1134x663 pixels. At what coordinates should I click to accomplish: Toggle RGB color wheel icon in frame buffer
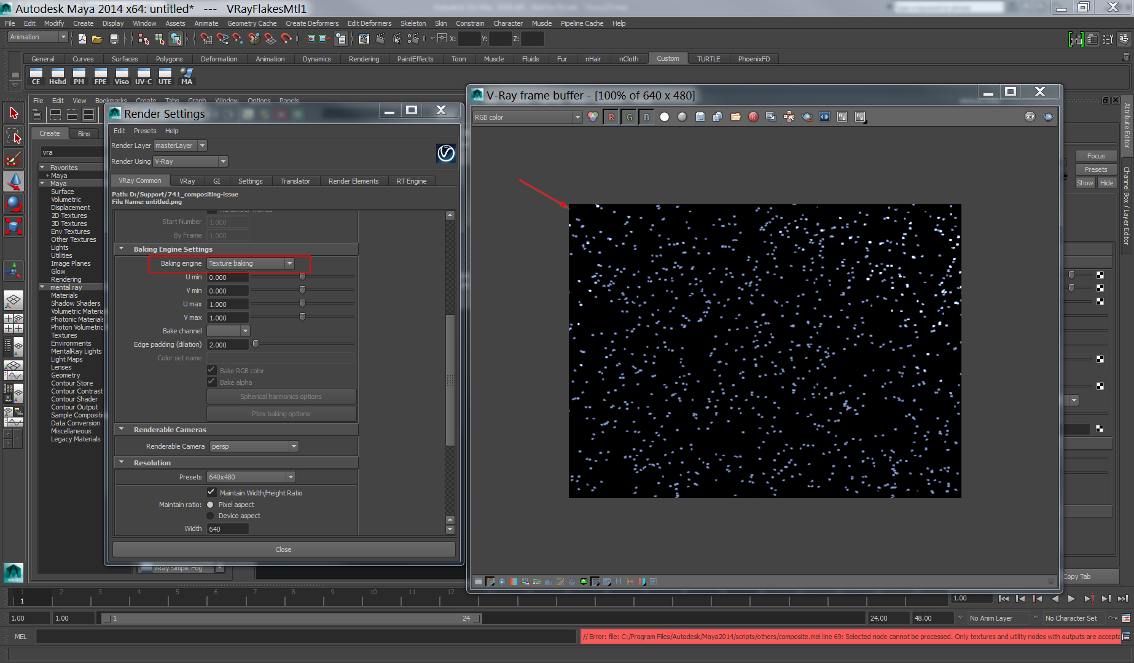593,117
